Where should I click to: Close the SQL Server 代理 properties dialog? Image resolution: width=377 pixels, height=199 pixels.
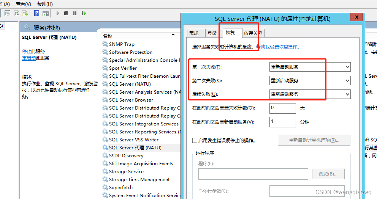pyautogui.click(x=356, y=17)
